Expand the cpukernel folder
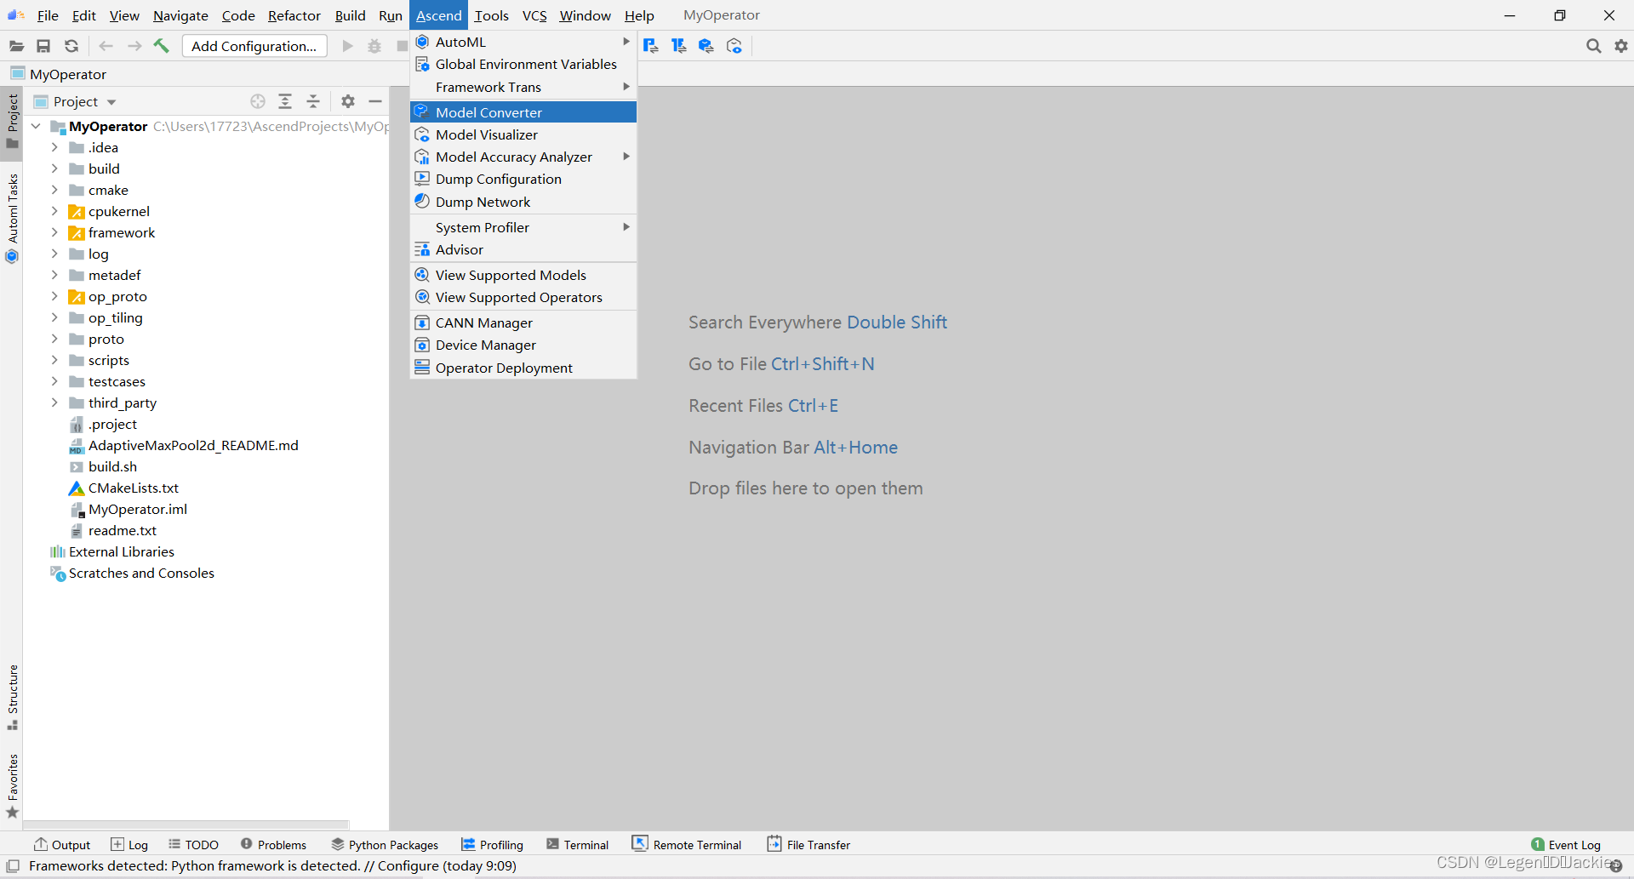This screenshot has width=1634, height=879. (54, 211)
